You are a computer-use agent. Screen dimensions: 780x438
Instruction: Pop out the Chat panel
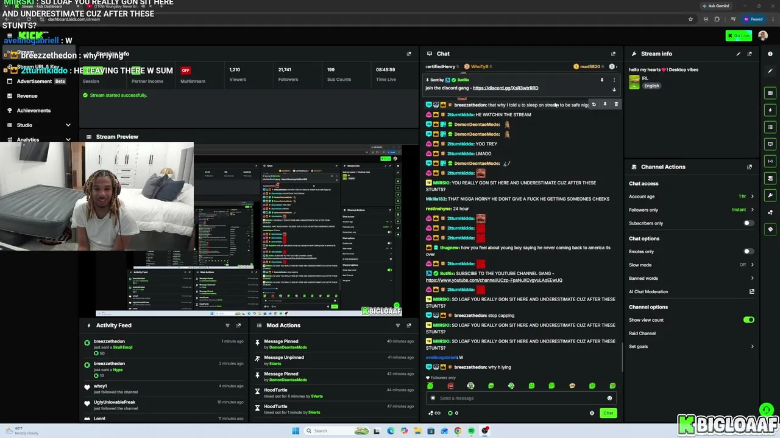coord(613,54)
